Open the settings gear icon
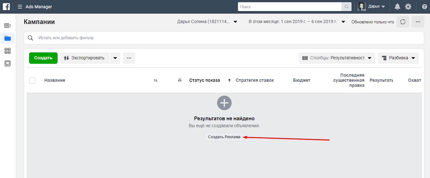 (408, 7)
